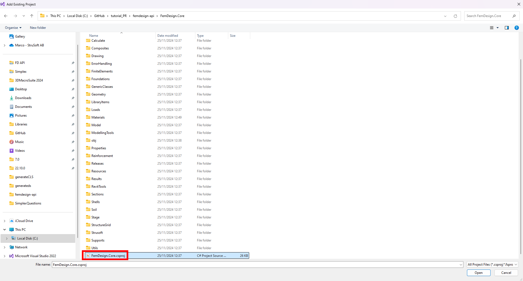Select the Downloads quick access item
The height and width of the screenshot is (281, 523).
pos(23,98)
